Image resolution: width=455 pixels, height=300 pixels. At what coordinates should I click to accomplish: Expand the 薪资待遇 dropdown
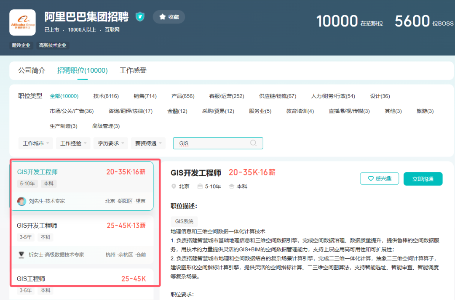(x=148, y=143)
